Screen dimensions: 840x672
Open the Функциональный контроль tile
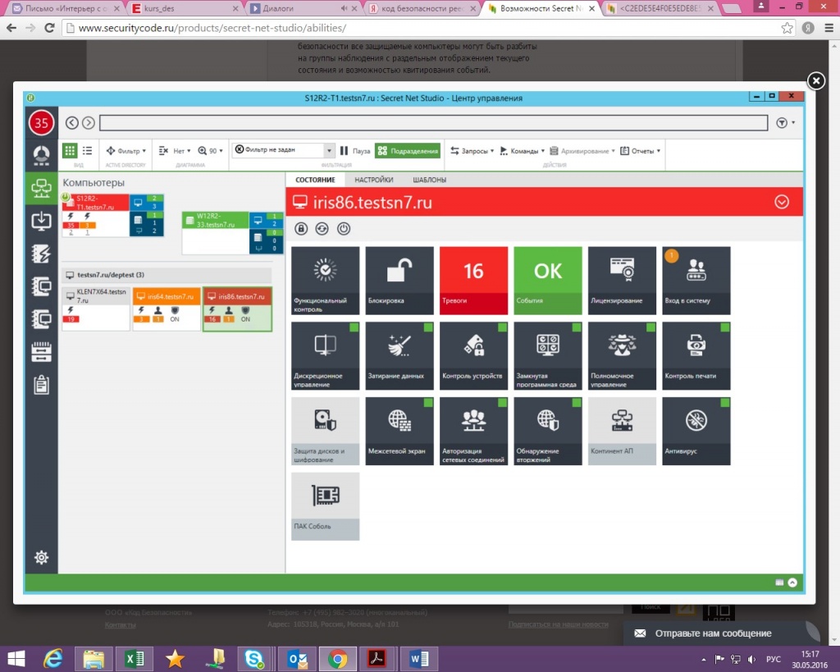(325, 281)
